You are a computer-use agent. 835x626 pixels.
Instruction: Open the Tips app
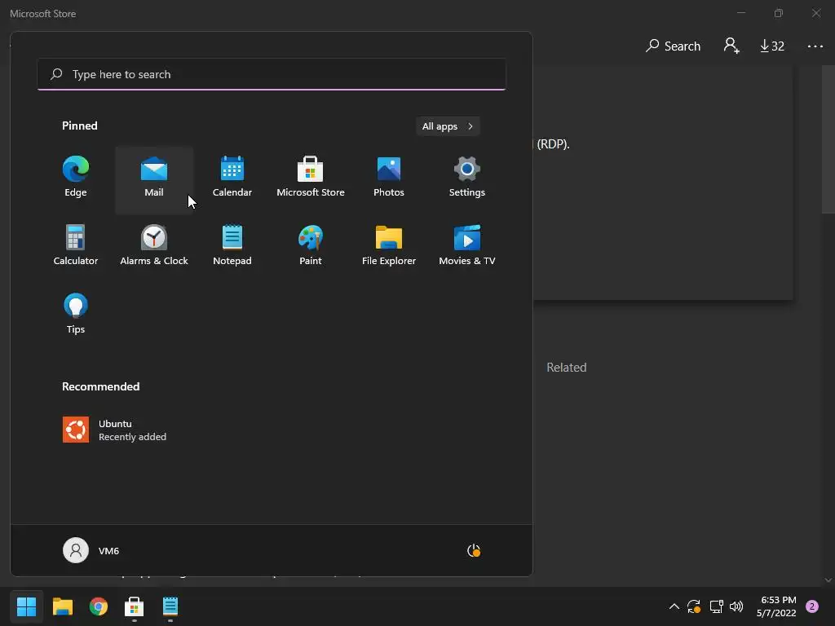coord(76,315)
